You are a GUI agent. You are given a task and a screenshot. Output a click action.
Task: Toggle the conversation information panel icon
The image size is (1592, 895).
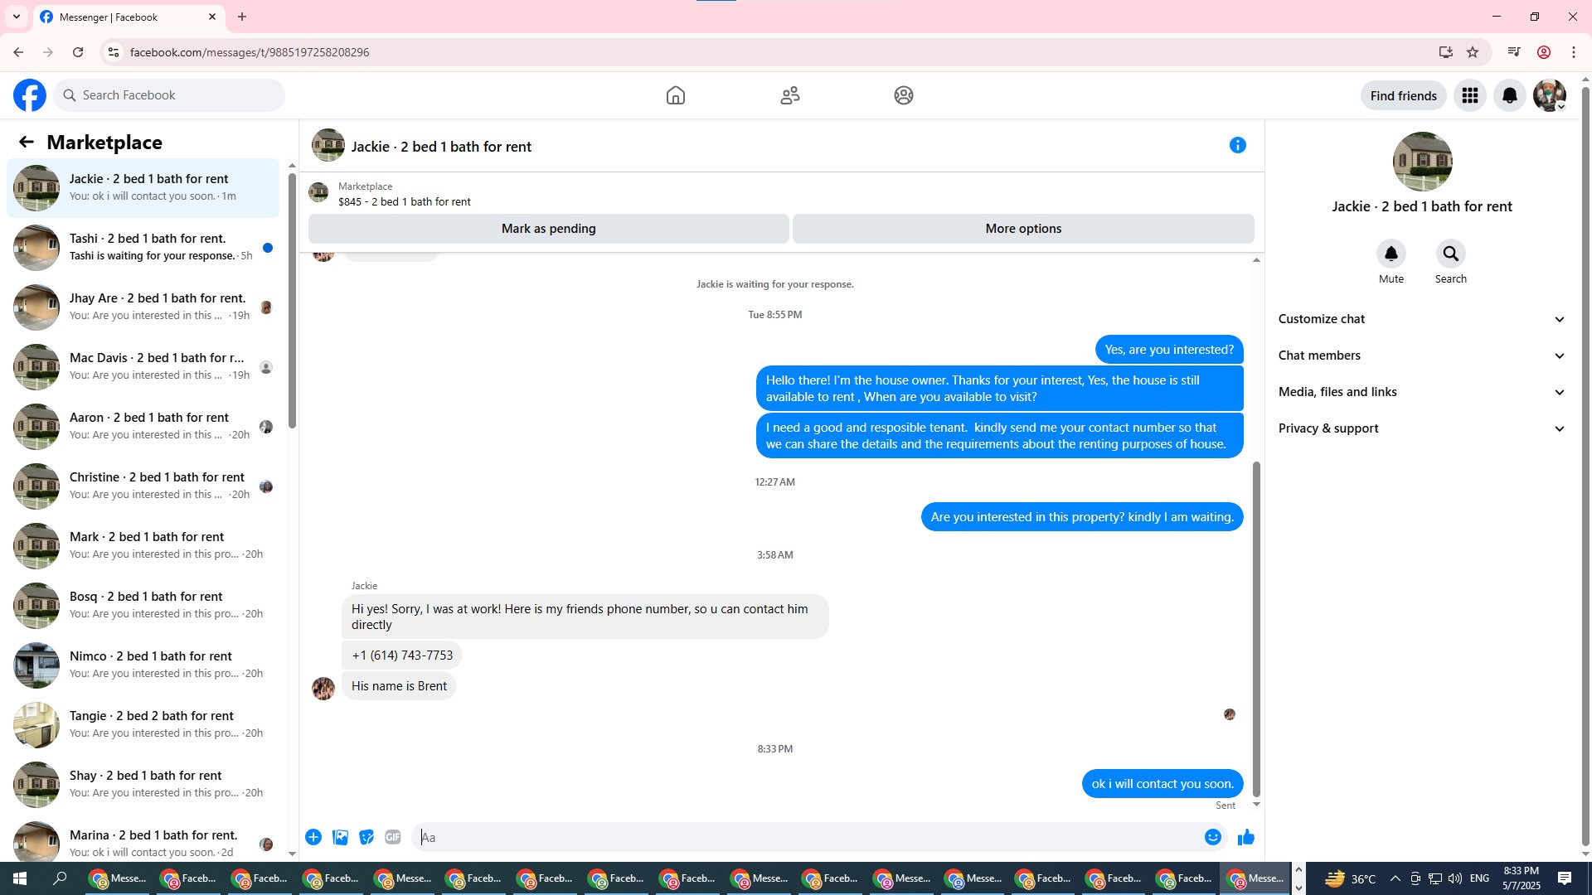[x=1237, y=146]
